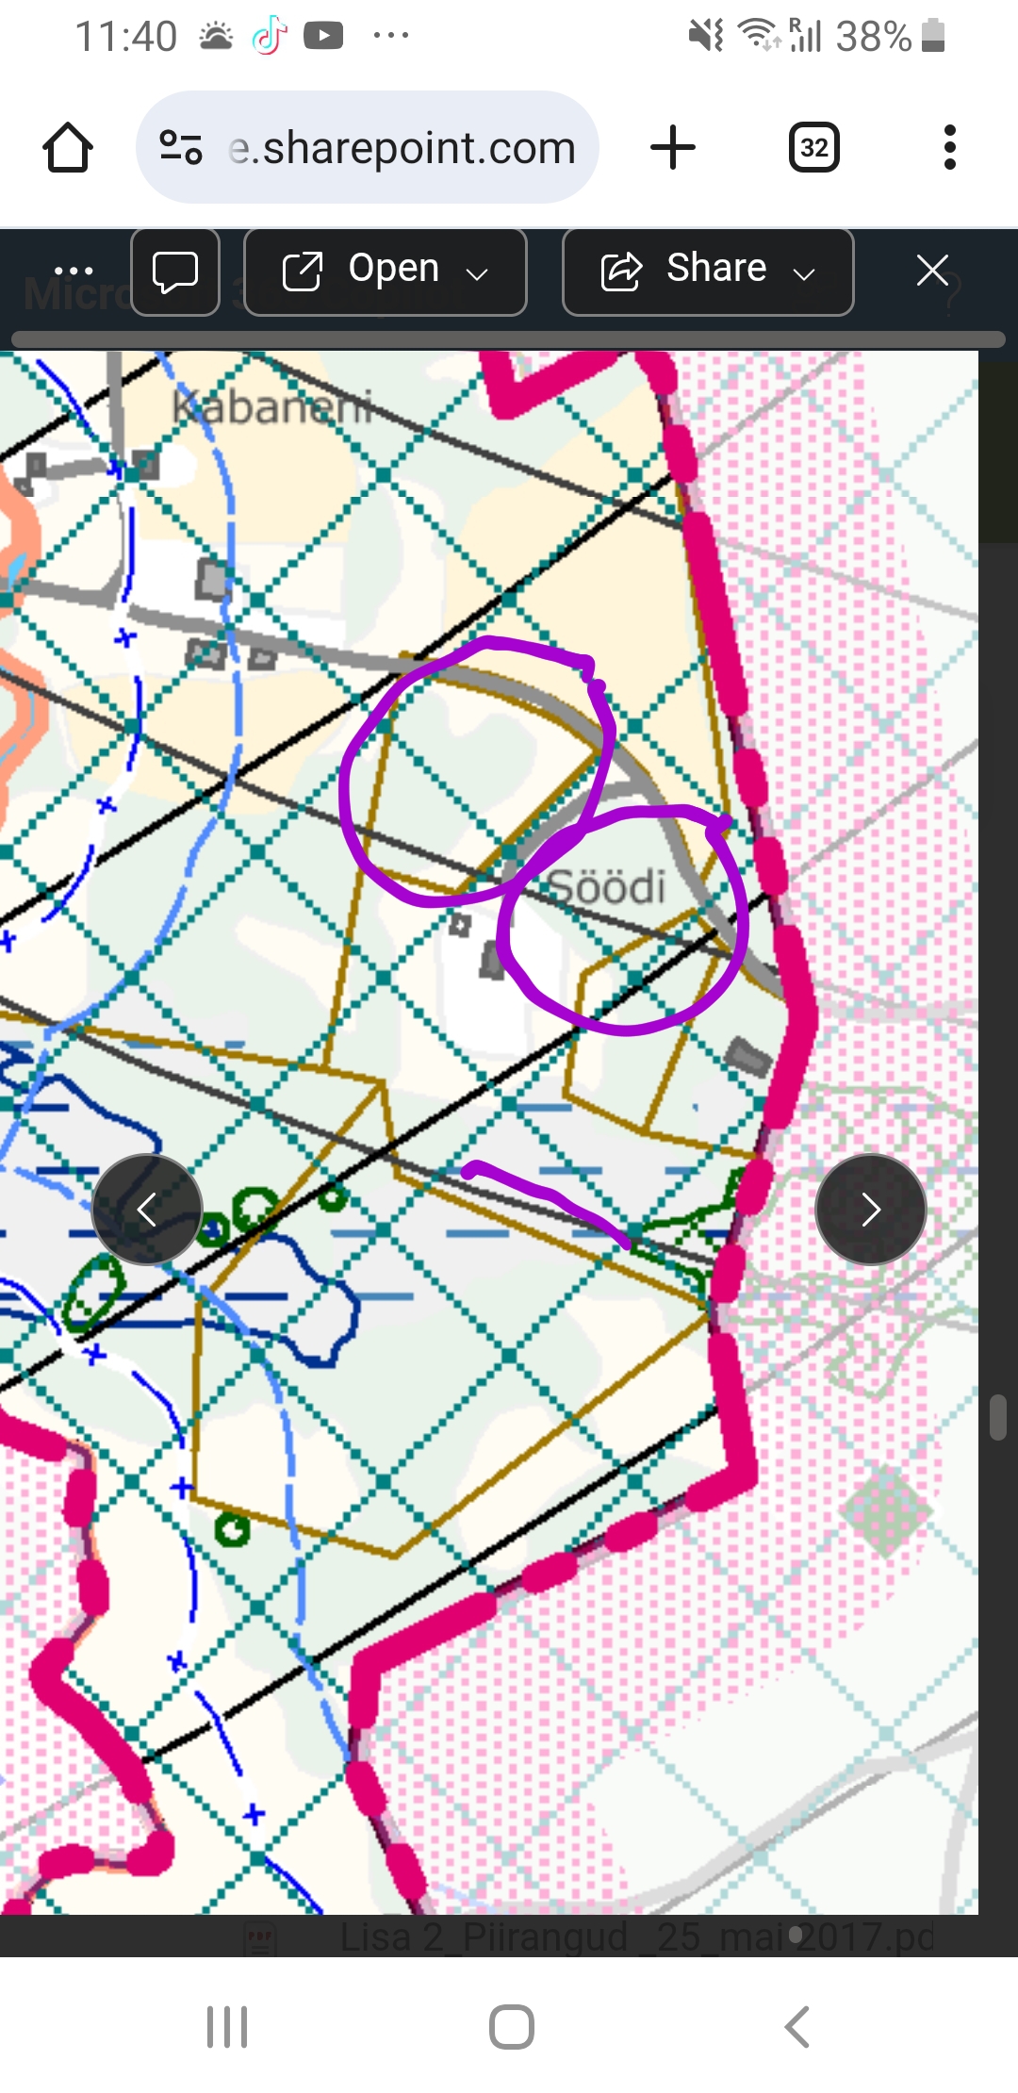Open site settings icon in address bar
Viewport: 1018px width, 2093px height.
point(181,148)
